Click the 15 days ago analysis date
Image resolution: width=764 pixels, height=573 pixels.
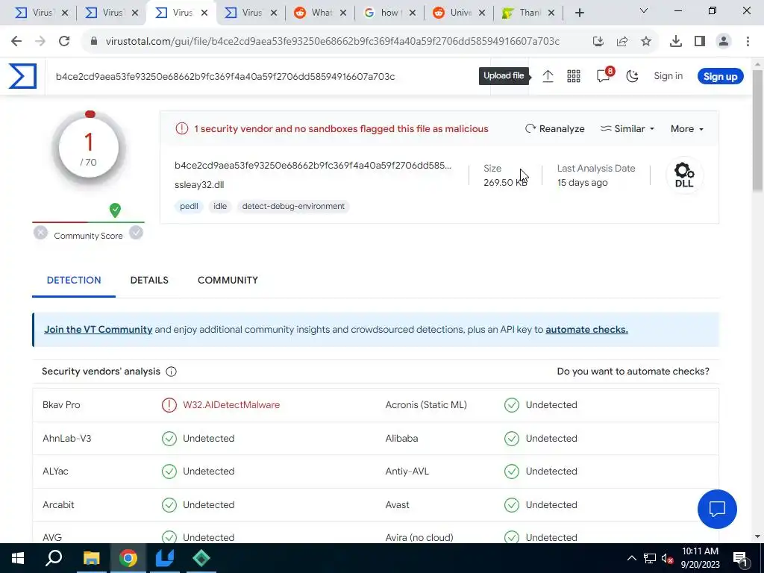pyautogui.click(x=582, y=183)
